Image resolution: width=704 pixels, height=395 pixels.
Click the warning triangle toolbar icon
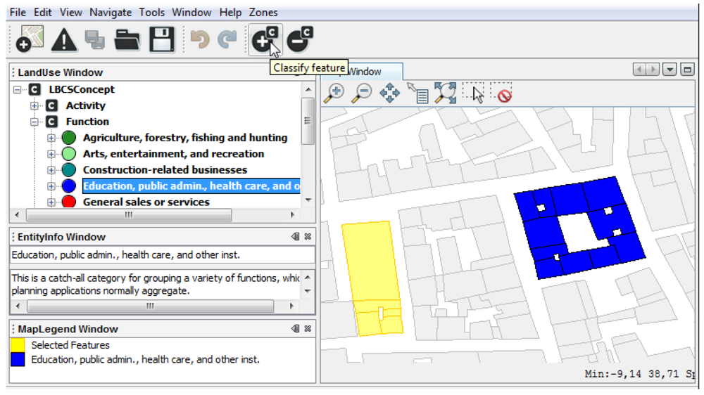tap(64, 39)
